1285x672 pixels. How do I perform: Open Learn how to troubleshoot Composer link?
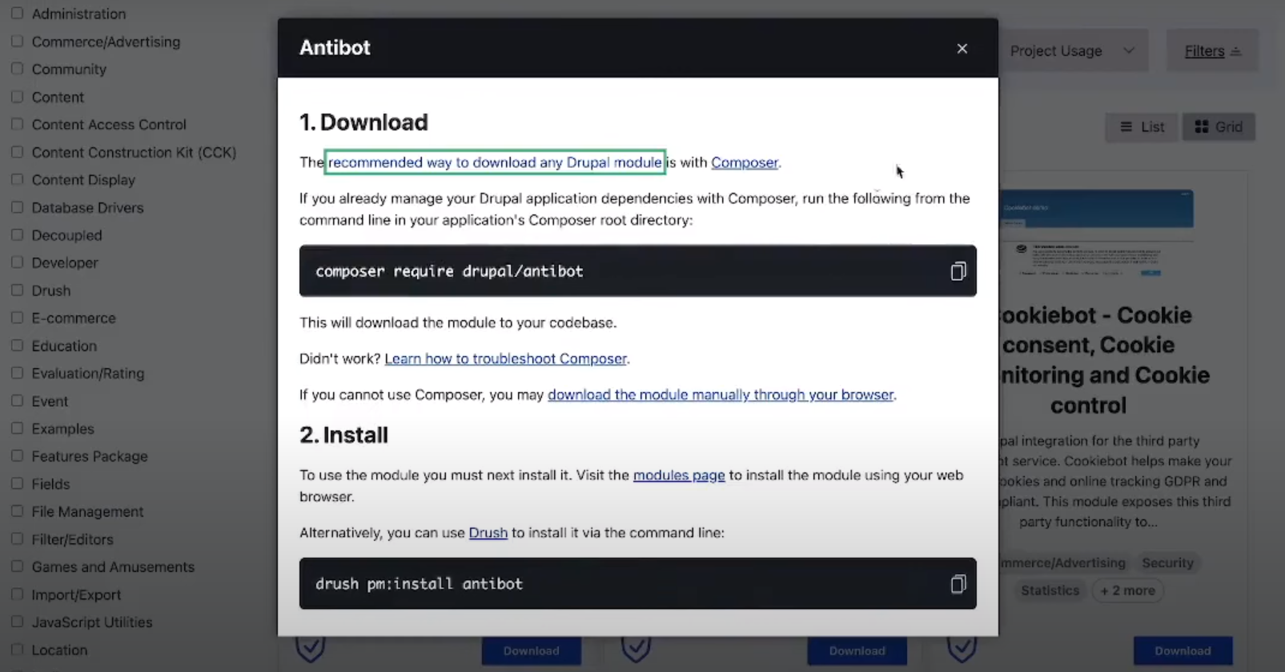click(x=505, y=358)
